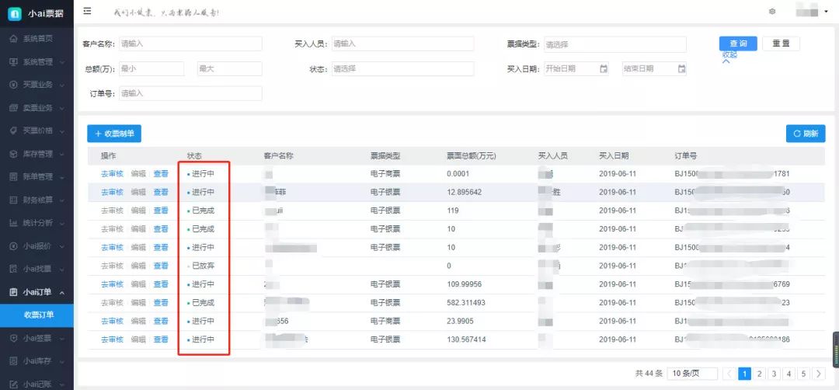Go to page 5

click(804, 374)
